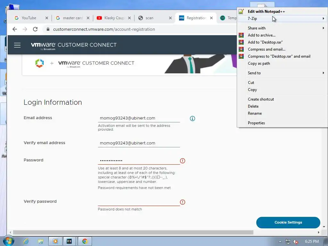The image size is (328, 246).
Task: Choose Rename from context menu
Action: (x=283, y=113)
